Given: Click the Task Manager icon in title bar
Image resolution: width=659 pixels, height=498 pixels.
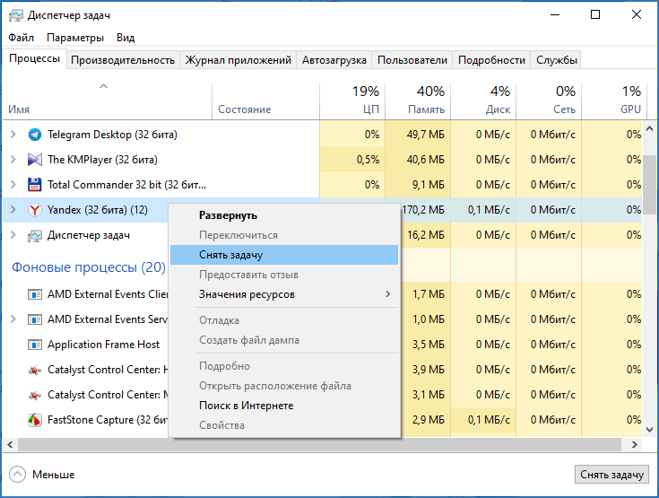Looking at the screenshot, I should click(14, 15).
